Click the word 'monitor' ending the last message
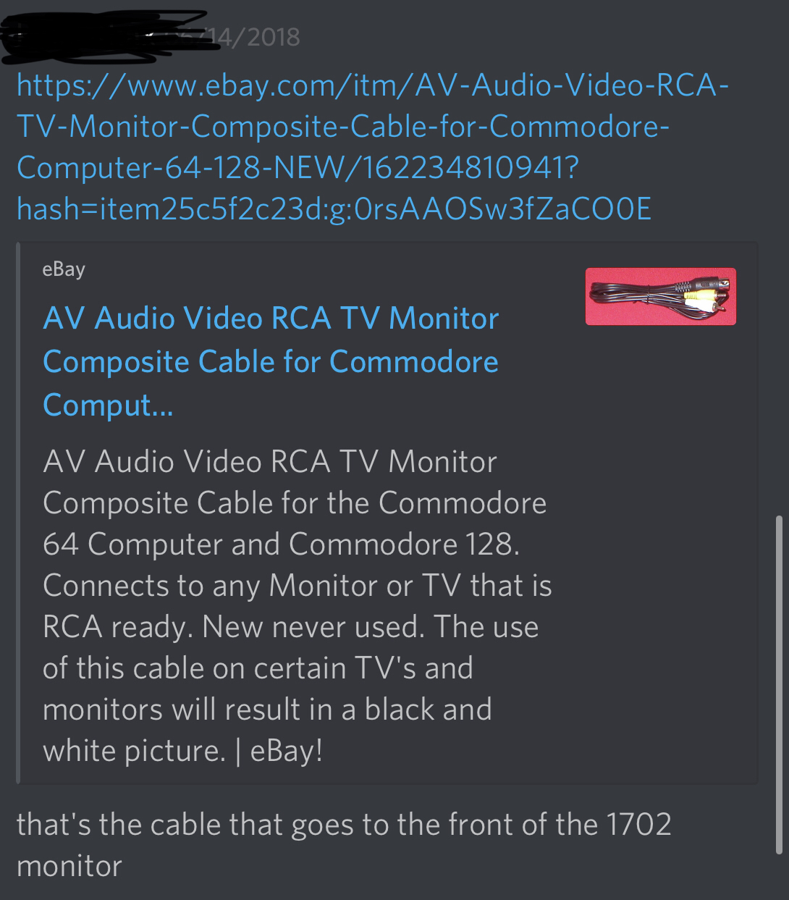 pyautogui.click(x=69, y=866)
